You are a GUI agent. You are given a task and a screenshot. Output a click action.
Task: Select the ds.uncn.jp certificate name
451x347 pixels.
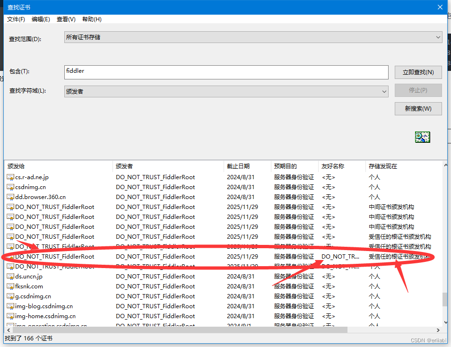(x=29, y=277)
